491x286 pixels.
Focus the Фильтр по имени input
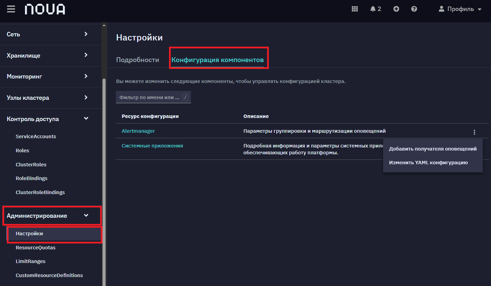click(153, 97)
